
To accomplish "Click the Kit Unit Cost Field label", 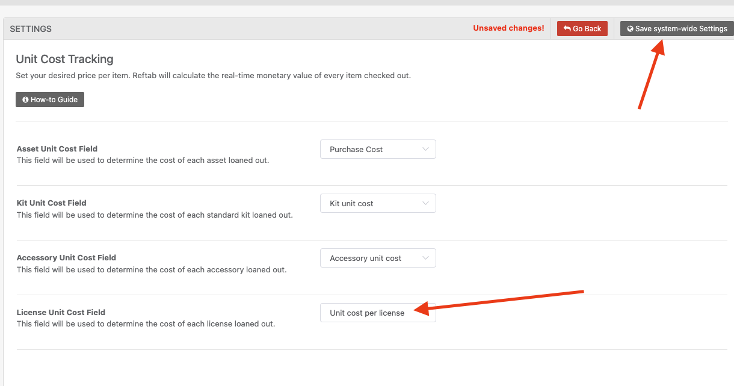I will tap(52, 203).
